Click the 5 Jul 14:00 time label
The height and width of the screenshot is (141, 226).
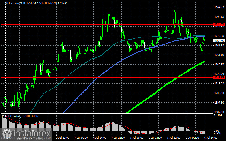155,138
